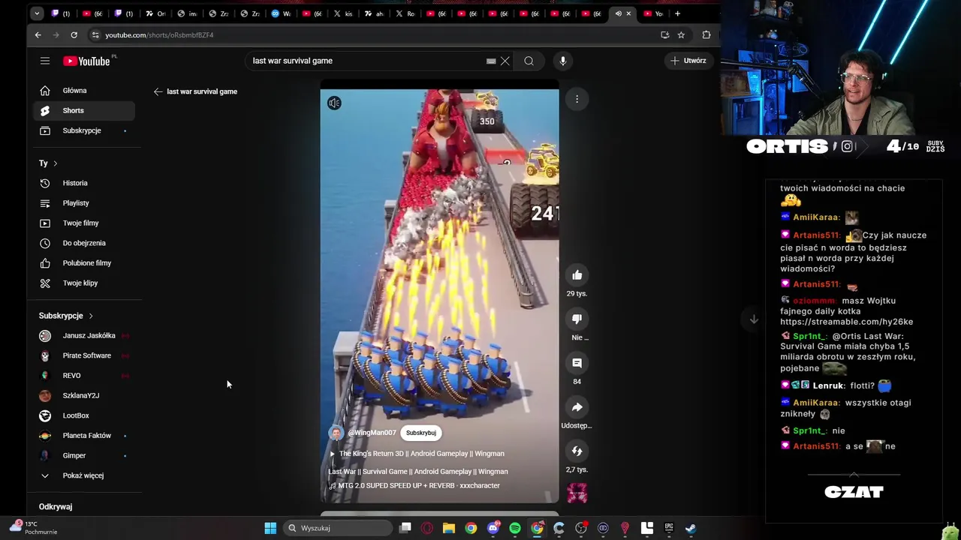Expand the Subskrypcje section header

click(66, 316)
